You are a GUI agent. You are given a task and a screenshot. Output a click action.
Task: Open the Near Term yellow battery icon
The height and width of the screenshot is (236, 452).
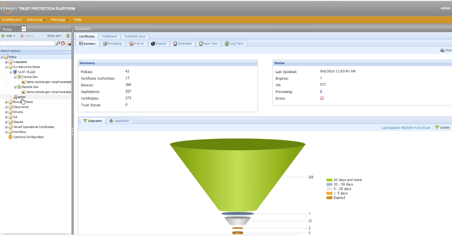201,44
